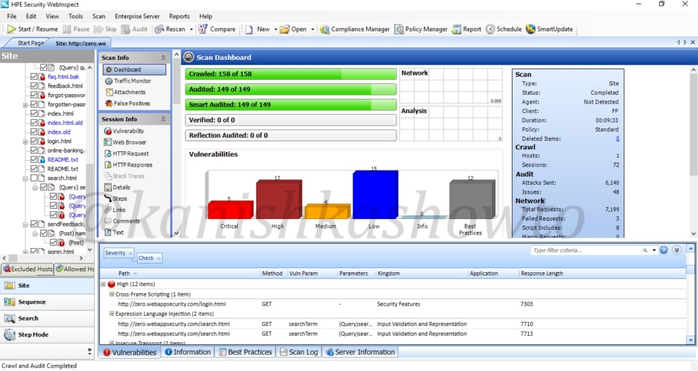Click the filter help question icon
This screenshot has height=371, width=698.
[664, 250]
